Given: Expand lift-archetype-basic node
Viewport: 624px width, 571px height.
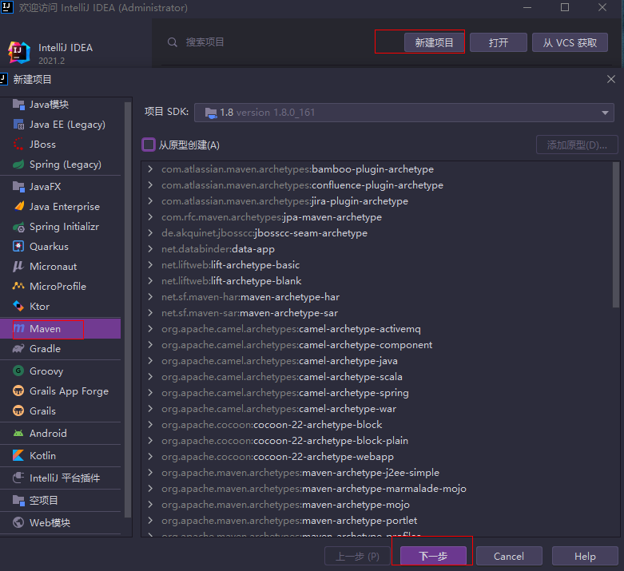Looking at the screenshot, I should 150,265.
